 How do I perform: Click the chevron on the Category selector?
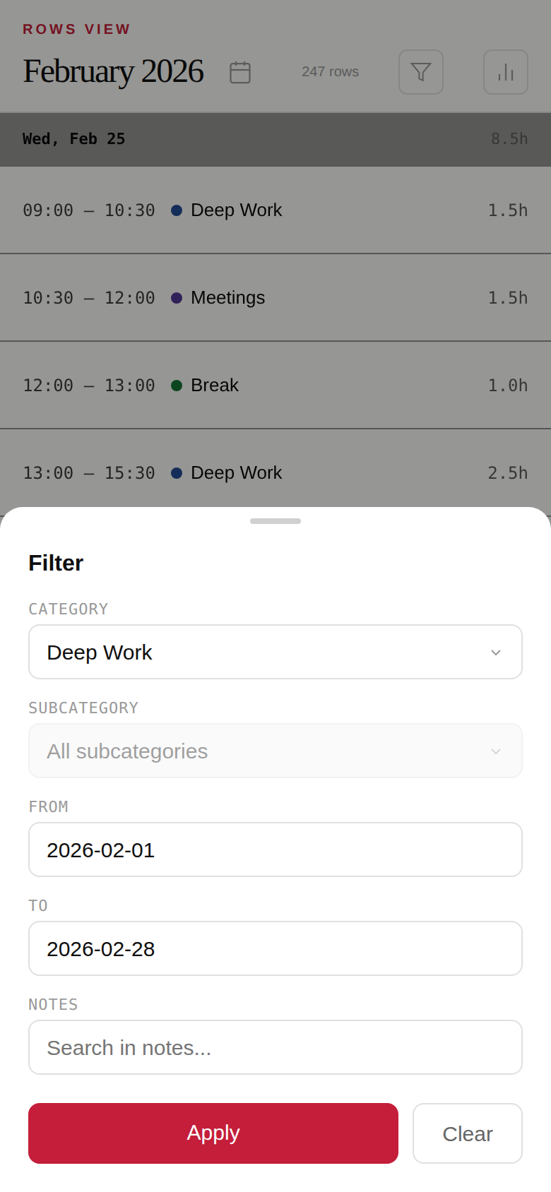tap(495, 652)
